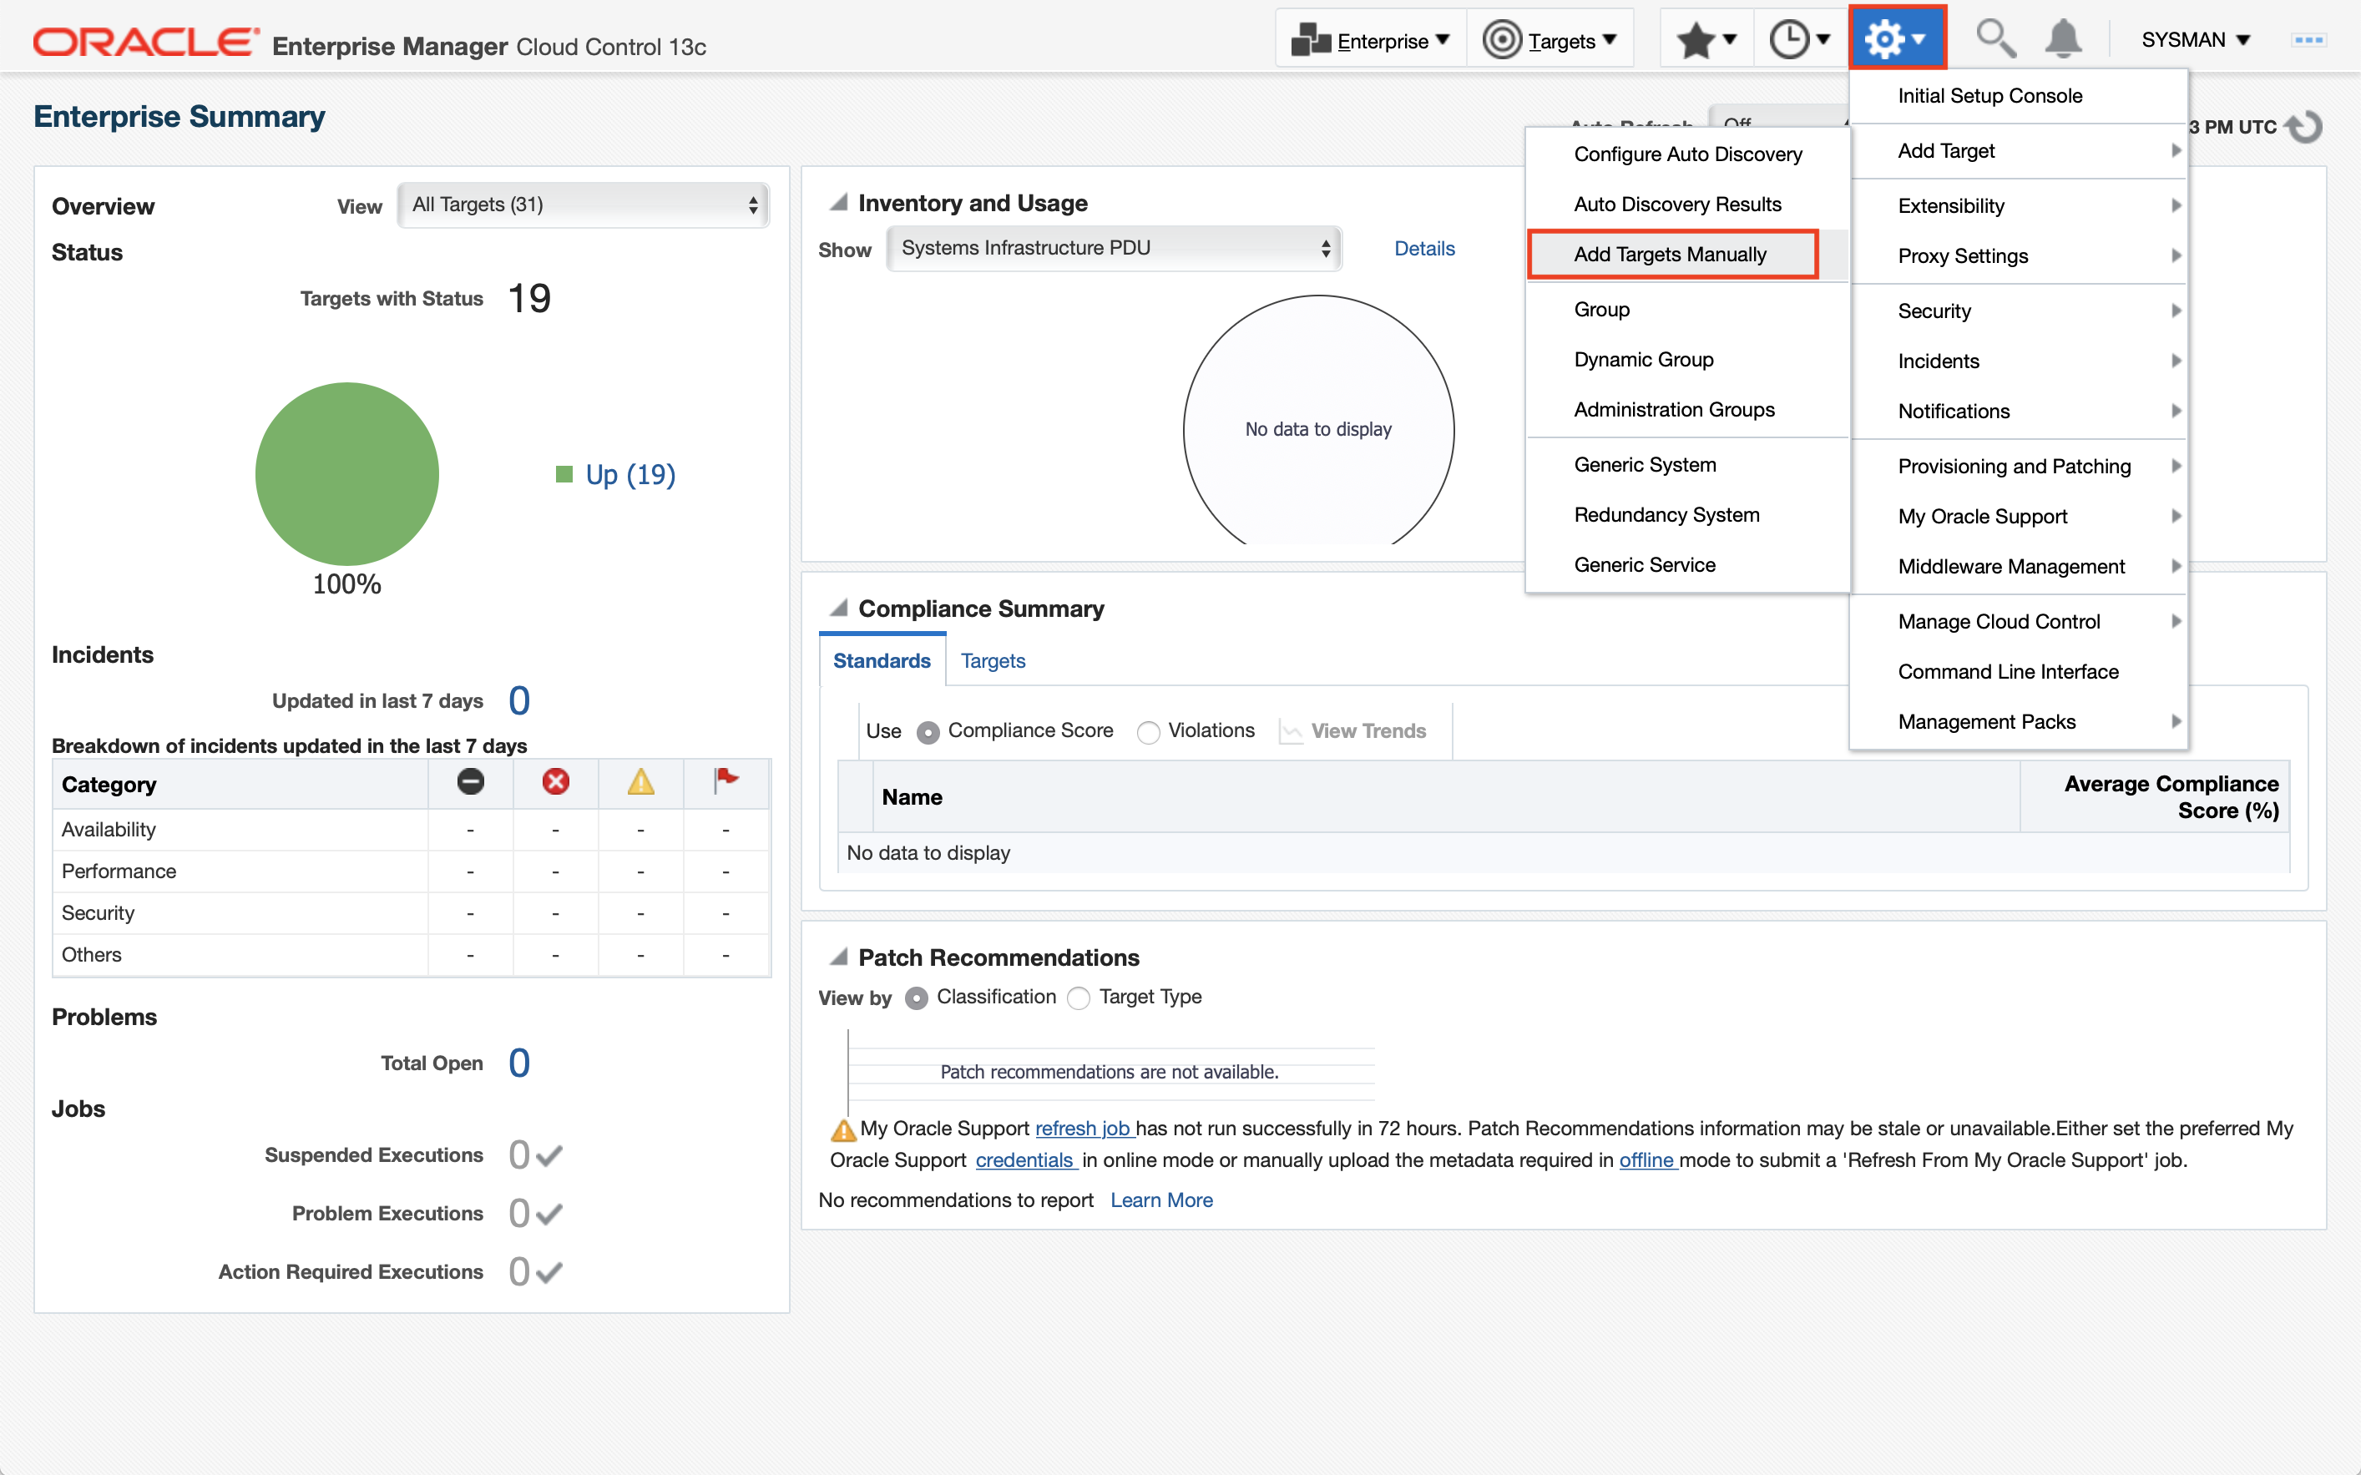Click the offline link

[x=1647, y=1160]
